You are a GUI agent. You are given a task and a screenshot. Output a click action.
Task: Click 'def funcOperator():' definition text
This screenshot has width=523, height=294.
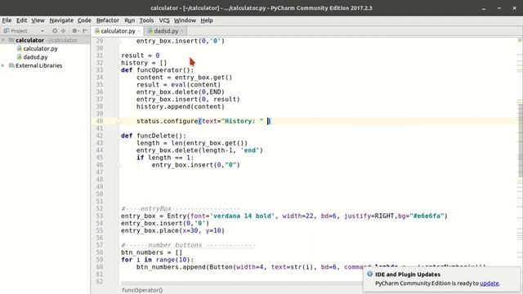pyautogui.click(x=157, y=70)
